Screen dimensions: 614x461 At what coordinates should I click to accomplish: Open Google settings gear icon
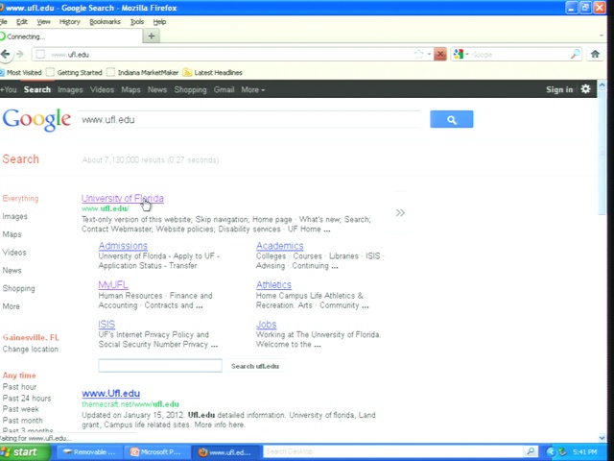[585, 89]
